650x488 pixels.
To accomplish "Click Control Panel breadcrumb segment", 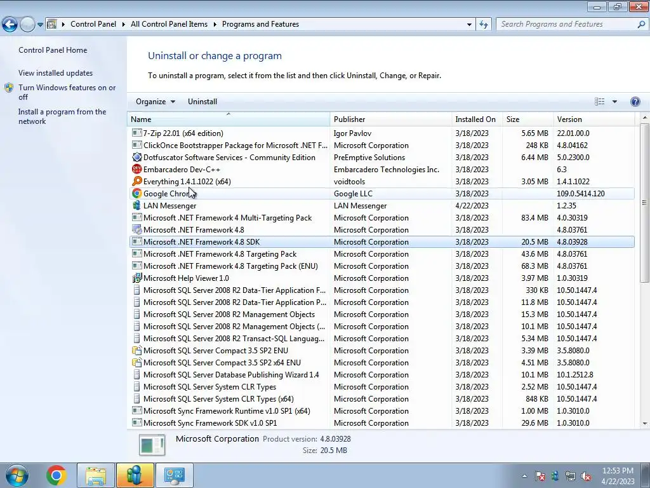I will click(x=93, y=25).
